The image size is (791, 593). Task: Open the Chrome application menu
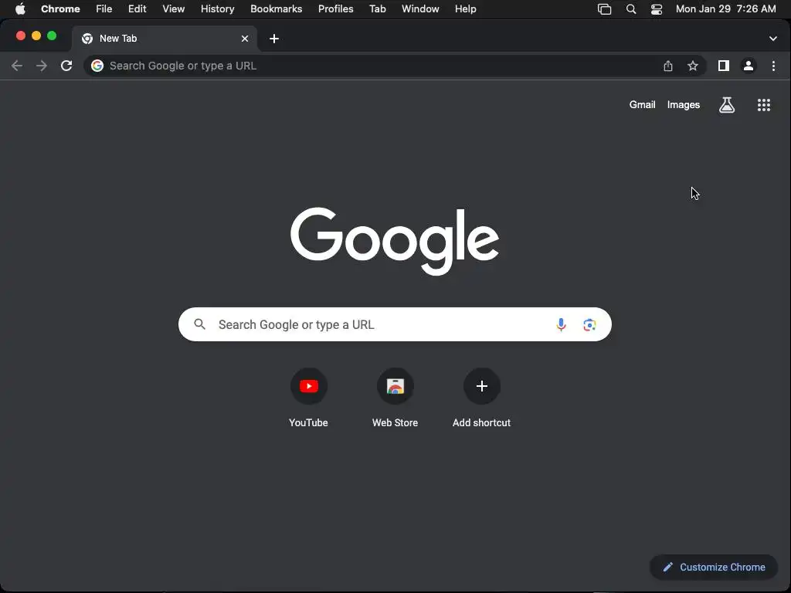[60, 9]
